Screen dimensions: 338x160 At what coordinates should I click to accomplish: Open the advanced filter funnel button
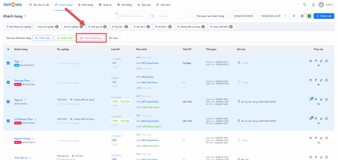[293, 16]
